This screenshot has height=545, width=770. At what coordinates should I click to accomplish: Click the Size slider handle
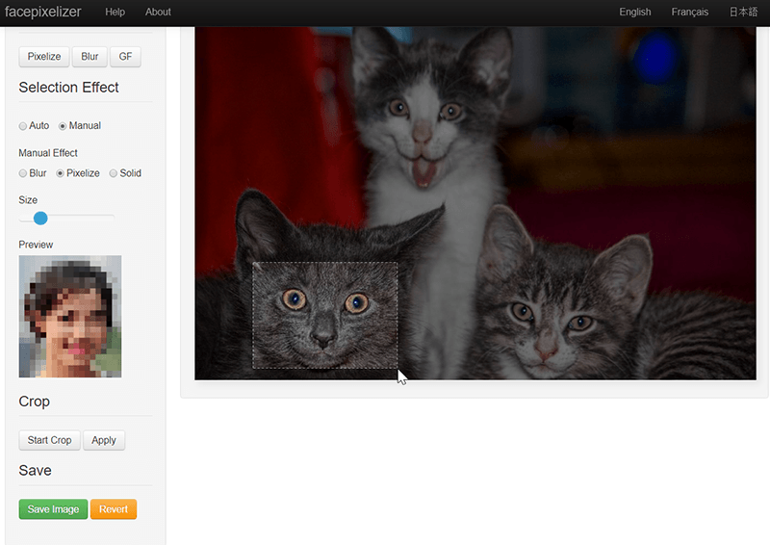point(40,219)
